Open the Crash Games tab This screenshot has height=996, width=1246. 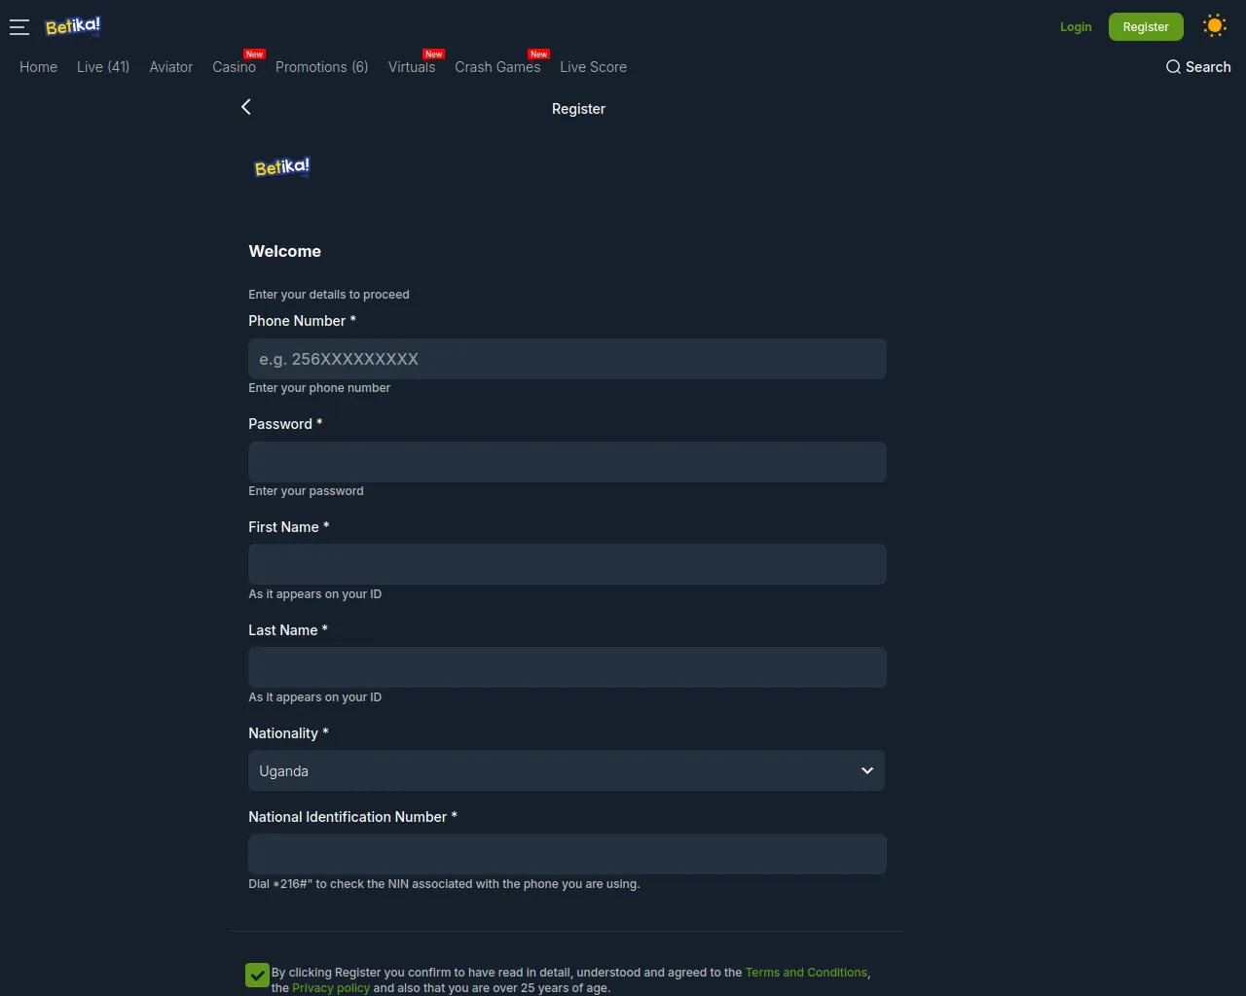[497, 67]
